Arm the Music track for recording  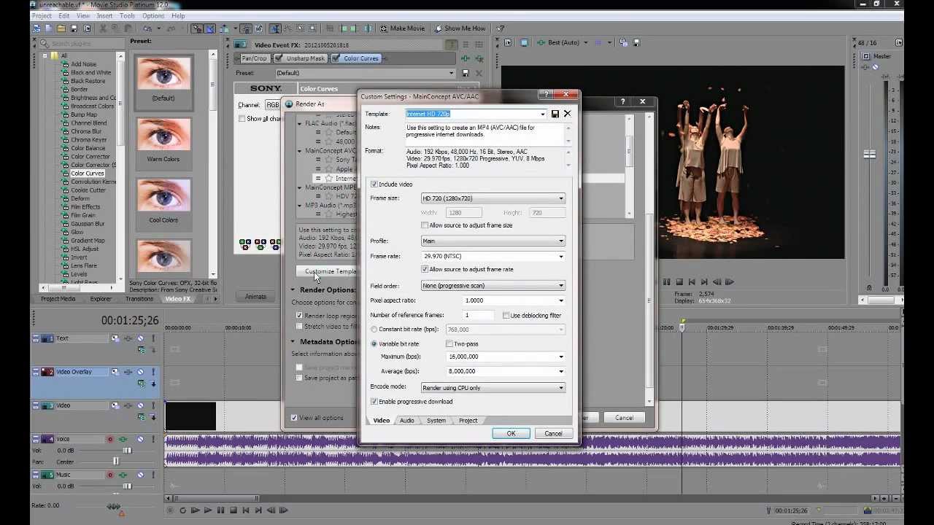pos(110,475)
